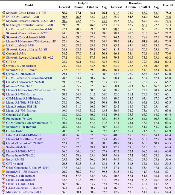Click the Skywork-Reward-Gemma-2-27B model name
This screenshot has height=195, width=175.
tap(27, 33)
